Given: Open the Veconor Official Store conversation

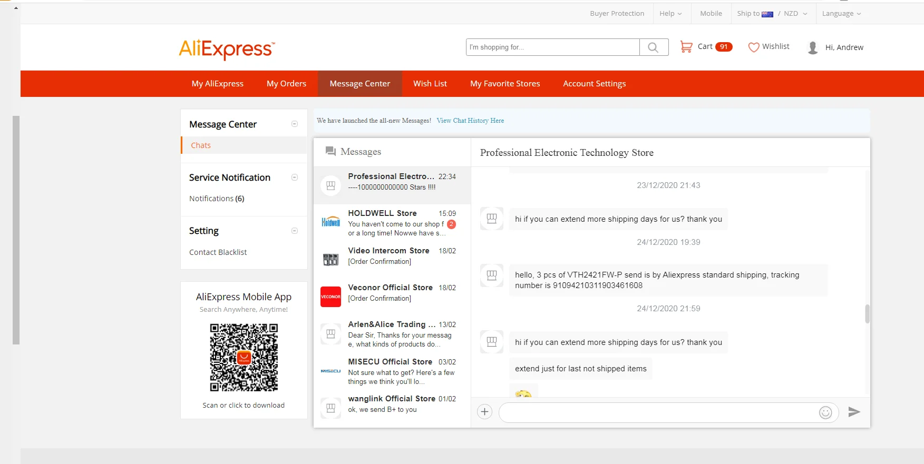Looking at the screenshot, I should point(392,297).
